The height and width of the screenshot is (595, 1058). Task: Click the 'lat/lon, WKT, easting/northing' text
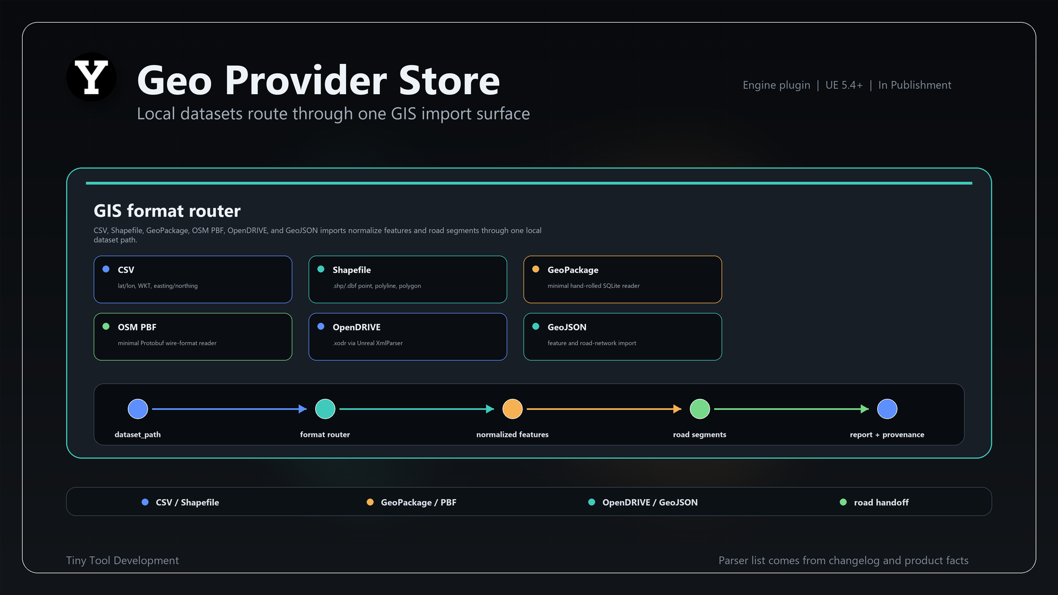158,286
